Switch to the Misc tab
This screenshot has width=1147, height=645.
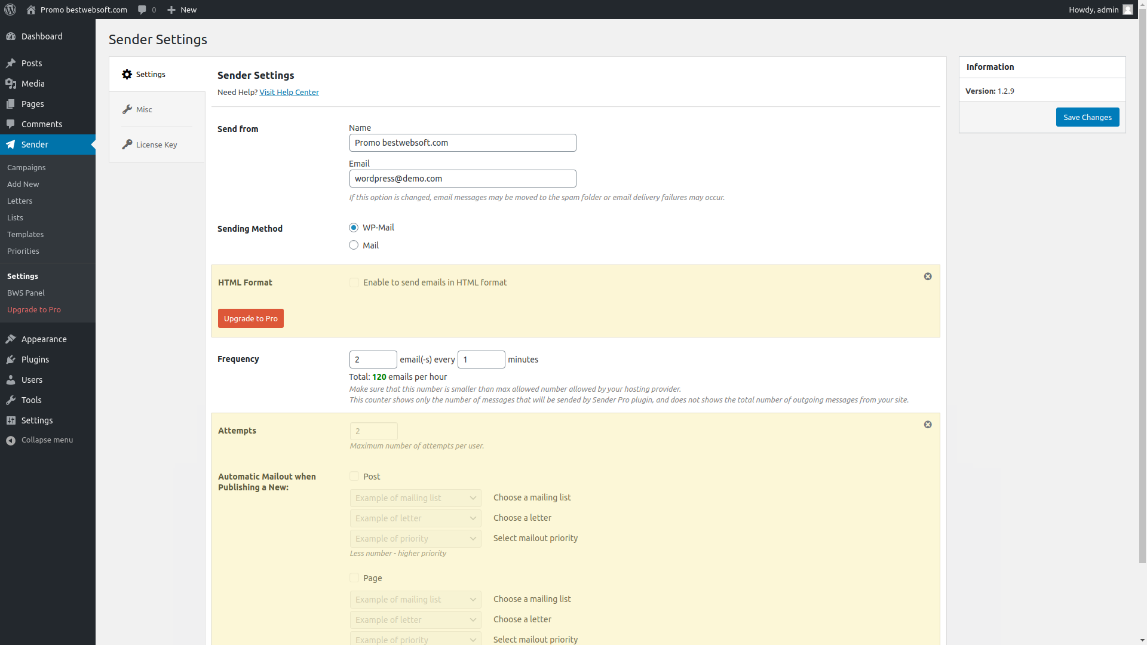coord(157,109)
